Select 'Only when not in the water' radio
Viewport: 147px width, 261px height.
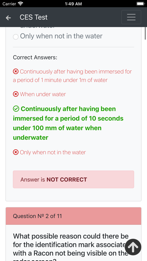coord(16,37)
